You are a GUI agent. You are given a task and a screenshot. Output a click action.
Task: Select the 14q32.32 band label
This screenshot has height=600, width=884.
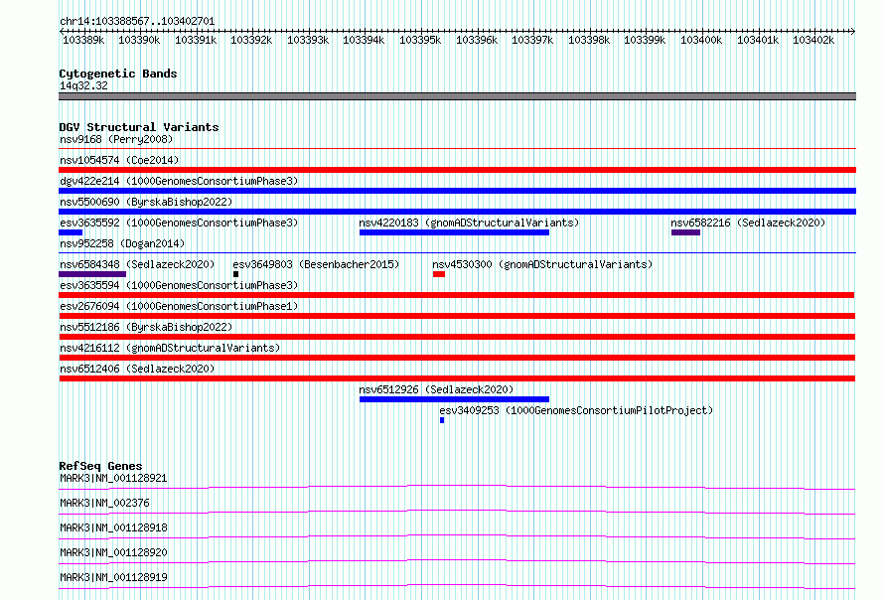(x=83, y=85)
